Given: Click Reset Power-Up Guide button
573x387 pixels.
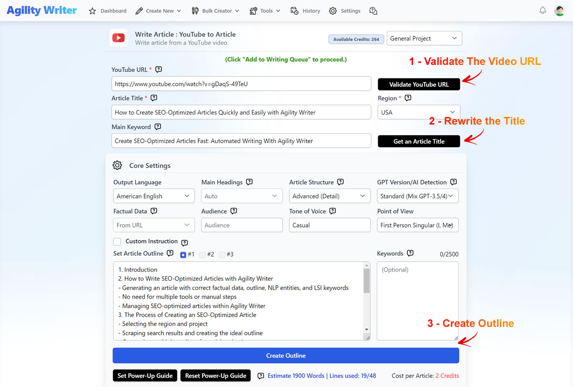Looking at the screenshot, I should 216,376.
